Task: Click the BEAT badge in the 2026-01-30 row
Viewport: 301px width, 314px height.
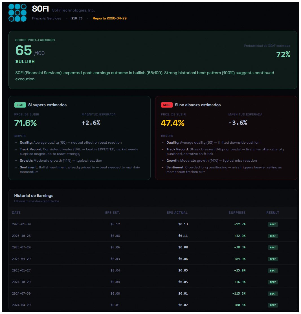Action: [x=273, y=224]
